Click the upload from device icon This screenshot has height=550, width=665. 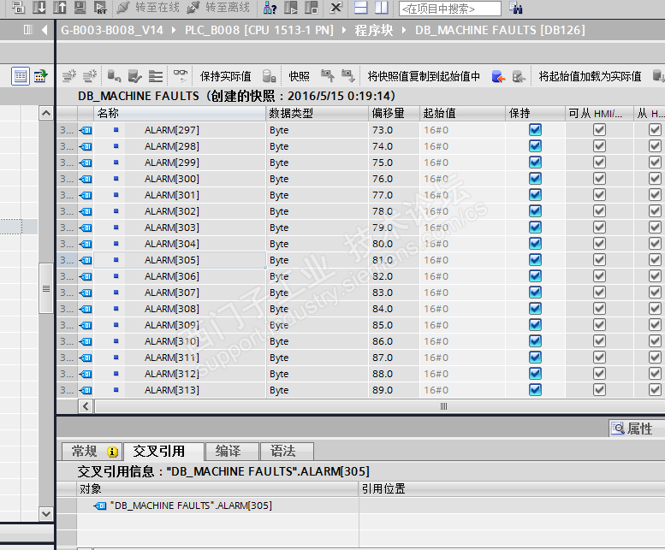[59, 7]
